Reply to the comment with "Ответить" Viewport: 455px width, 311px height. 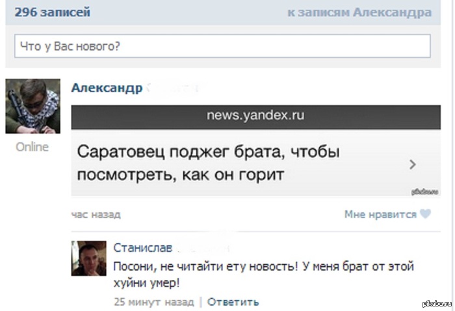click(x=233, y=302)
